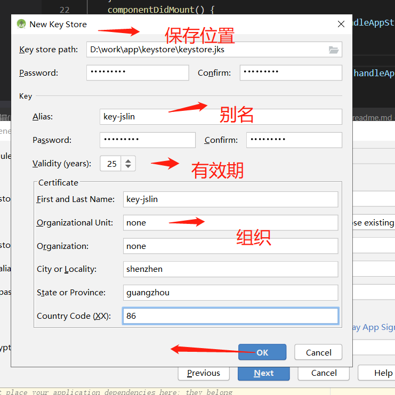Viewport: 395px width, 395px height.
Task: Cancel the New Key Store dialog
Action: (x=318, y=352)
